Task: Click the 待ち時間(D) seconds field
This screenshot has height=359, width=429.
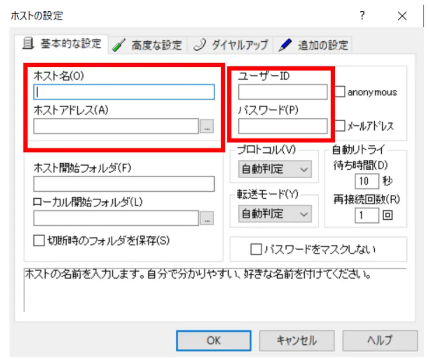Action: point(367,181)
